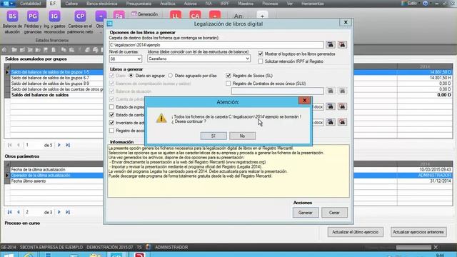The width and height of the screenshot is (457, 257).
Task: Go to next page in Otros parámetros pager
Action: click(x=59, y=212)
